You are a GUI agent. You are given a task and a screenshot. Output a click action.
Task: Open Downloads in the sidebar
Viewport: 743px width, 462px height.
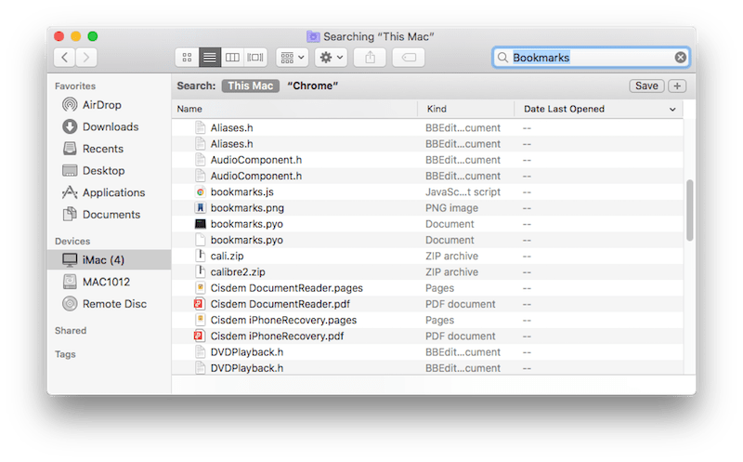[x=111, y=126]
